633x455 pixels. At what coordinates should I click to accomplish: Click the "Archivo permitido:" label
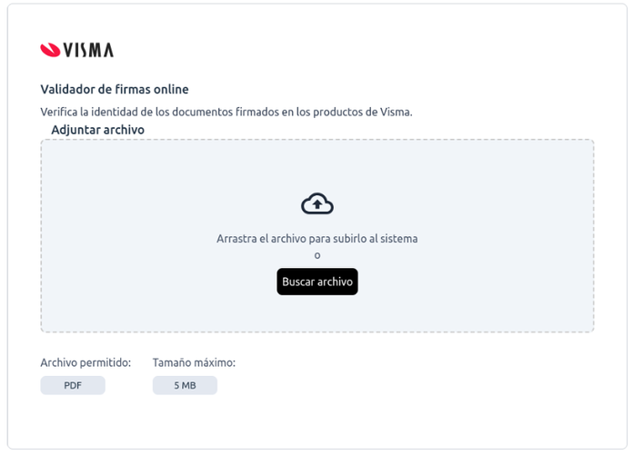85,362
